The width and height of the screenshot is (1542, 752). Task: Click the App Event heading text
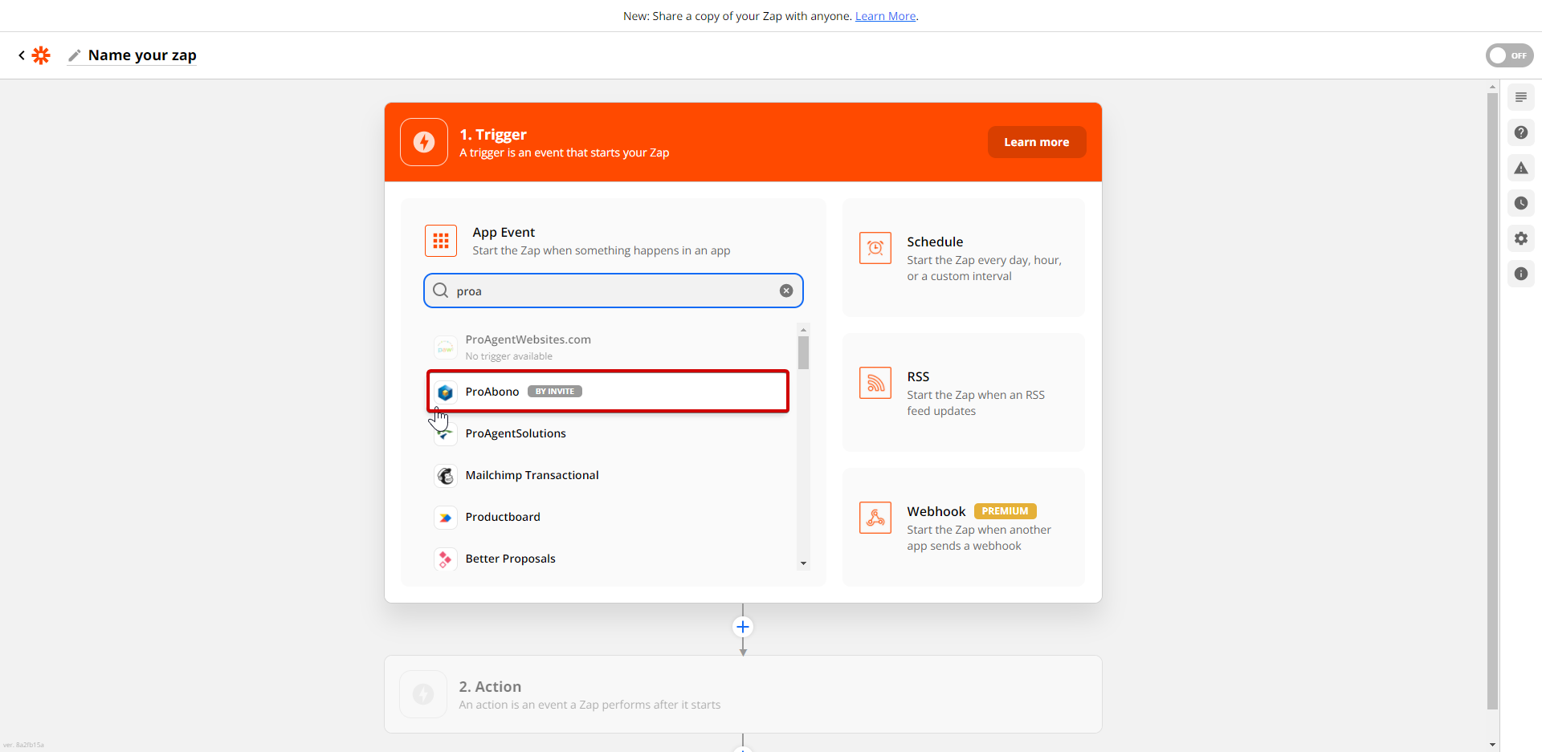504,232
